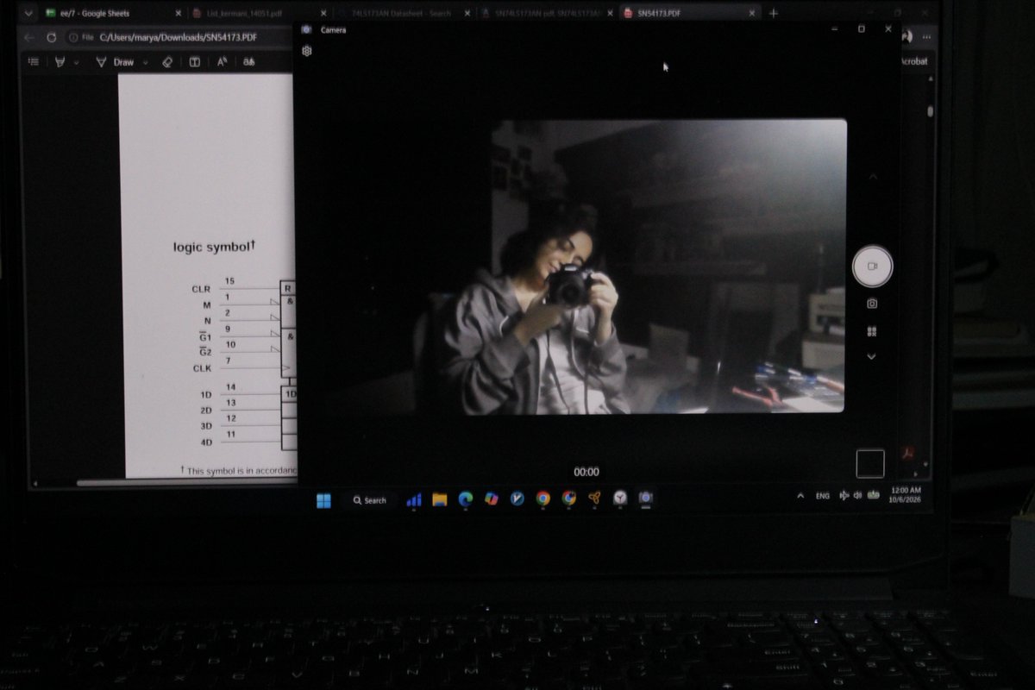The image size is (1035, 690).
Task: Open Microsoft Edge from the taskbar
Action: [x=466, y=499]
